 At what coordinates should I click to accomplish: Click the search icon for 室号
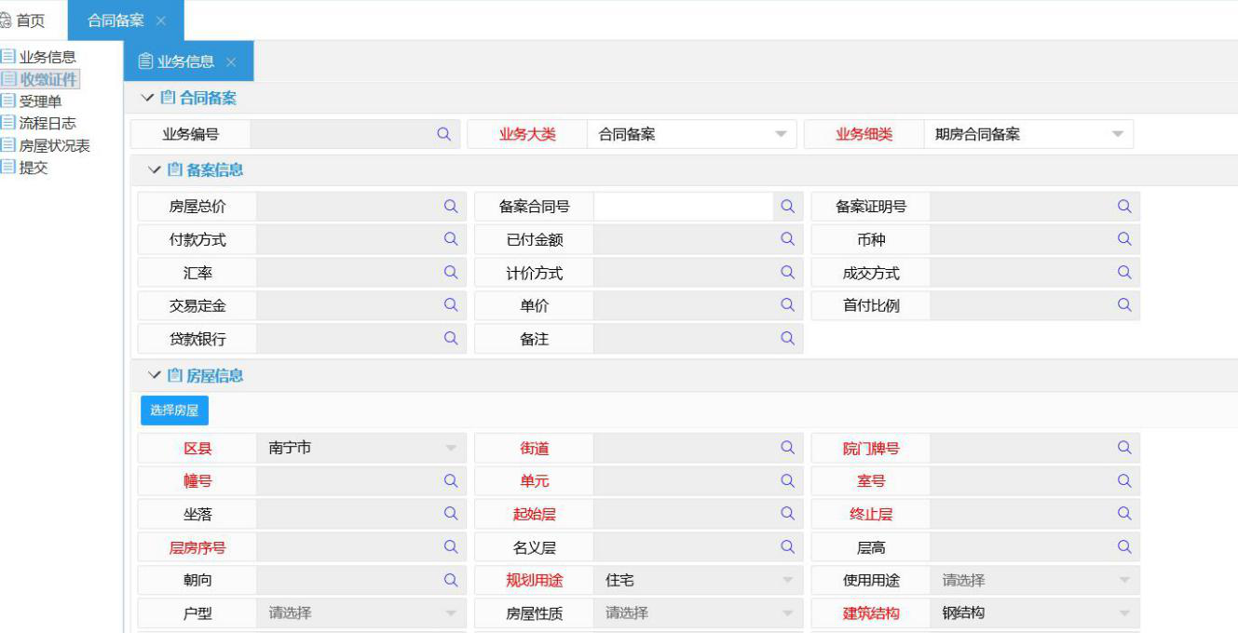coord(1124,481)
